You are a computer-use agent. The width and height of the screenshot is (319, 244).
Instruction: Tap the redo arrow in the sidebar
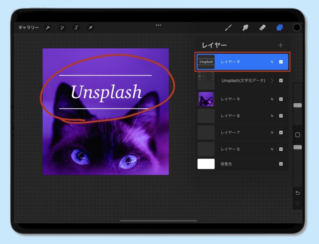click(x=298, y=203)
